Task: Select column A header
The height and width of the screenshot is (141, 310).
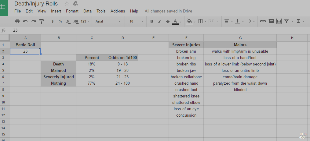Action: (x=25, y=38)
